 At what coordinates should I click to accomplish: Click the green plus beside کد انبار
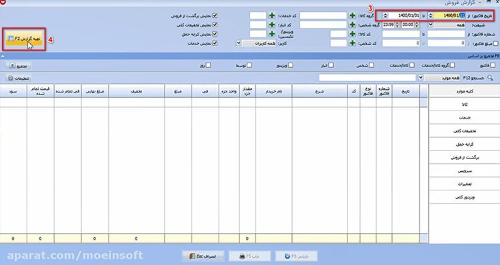[272, 25]
